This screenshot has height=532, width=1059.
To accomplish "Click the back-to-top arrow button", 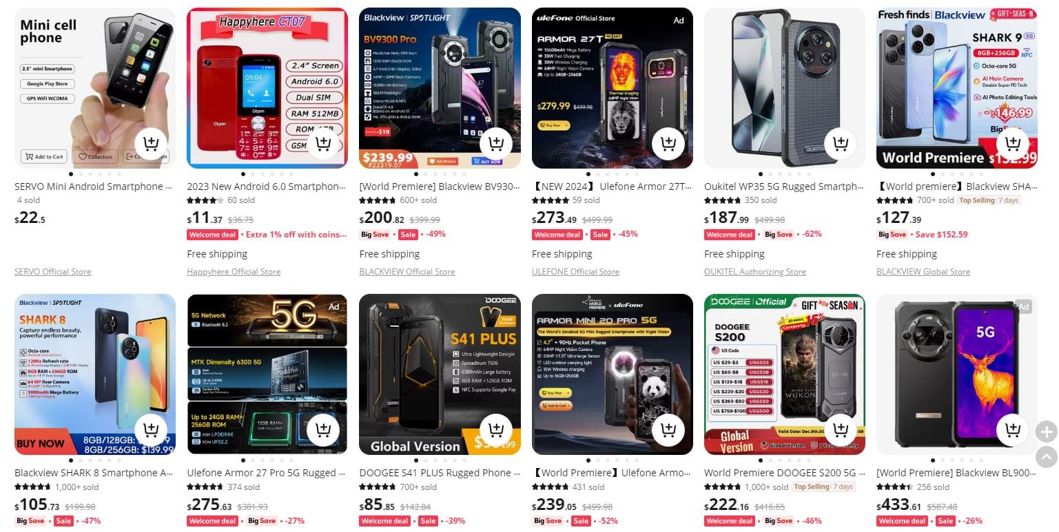I will click(x=1047, y=457).
